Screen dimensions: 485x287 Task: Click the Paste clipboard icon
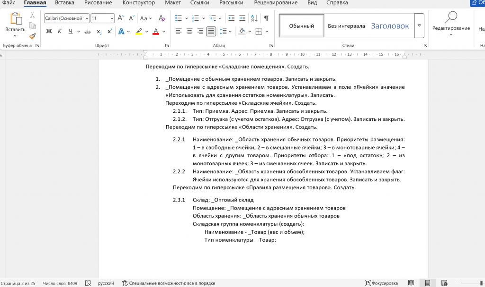tap(16, 18)
